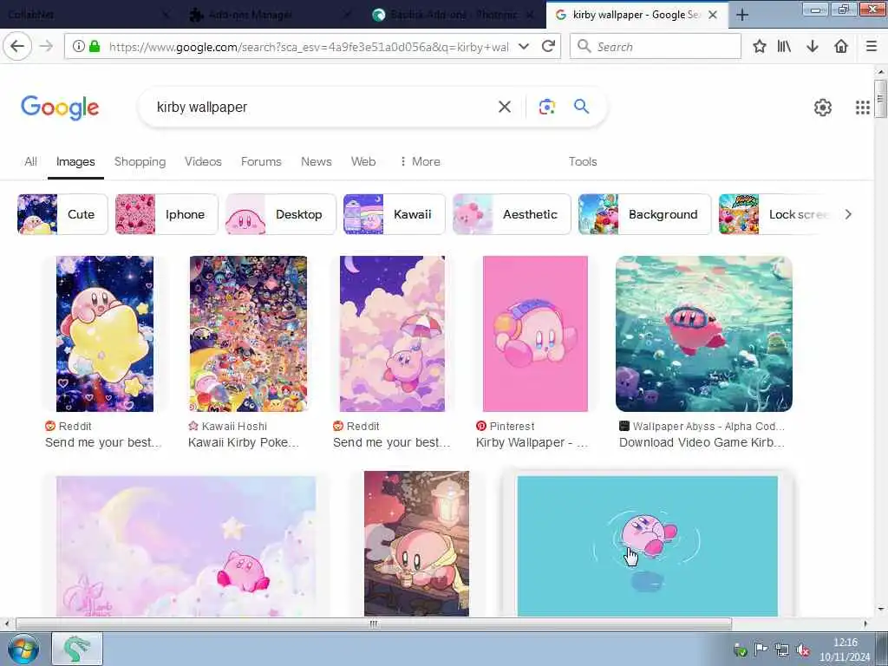Viewport: 888px width, 666px height.
Task: Click the forward navigation arrow
Action: [x=46, y=46]
